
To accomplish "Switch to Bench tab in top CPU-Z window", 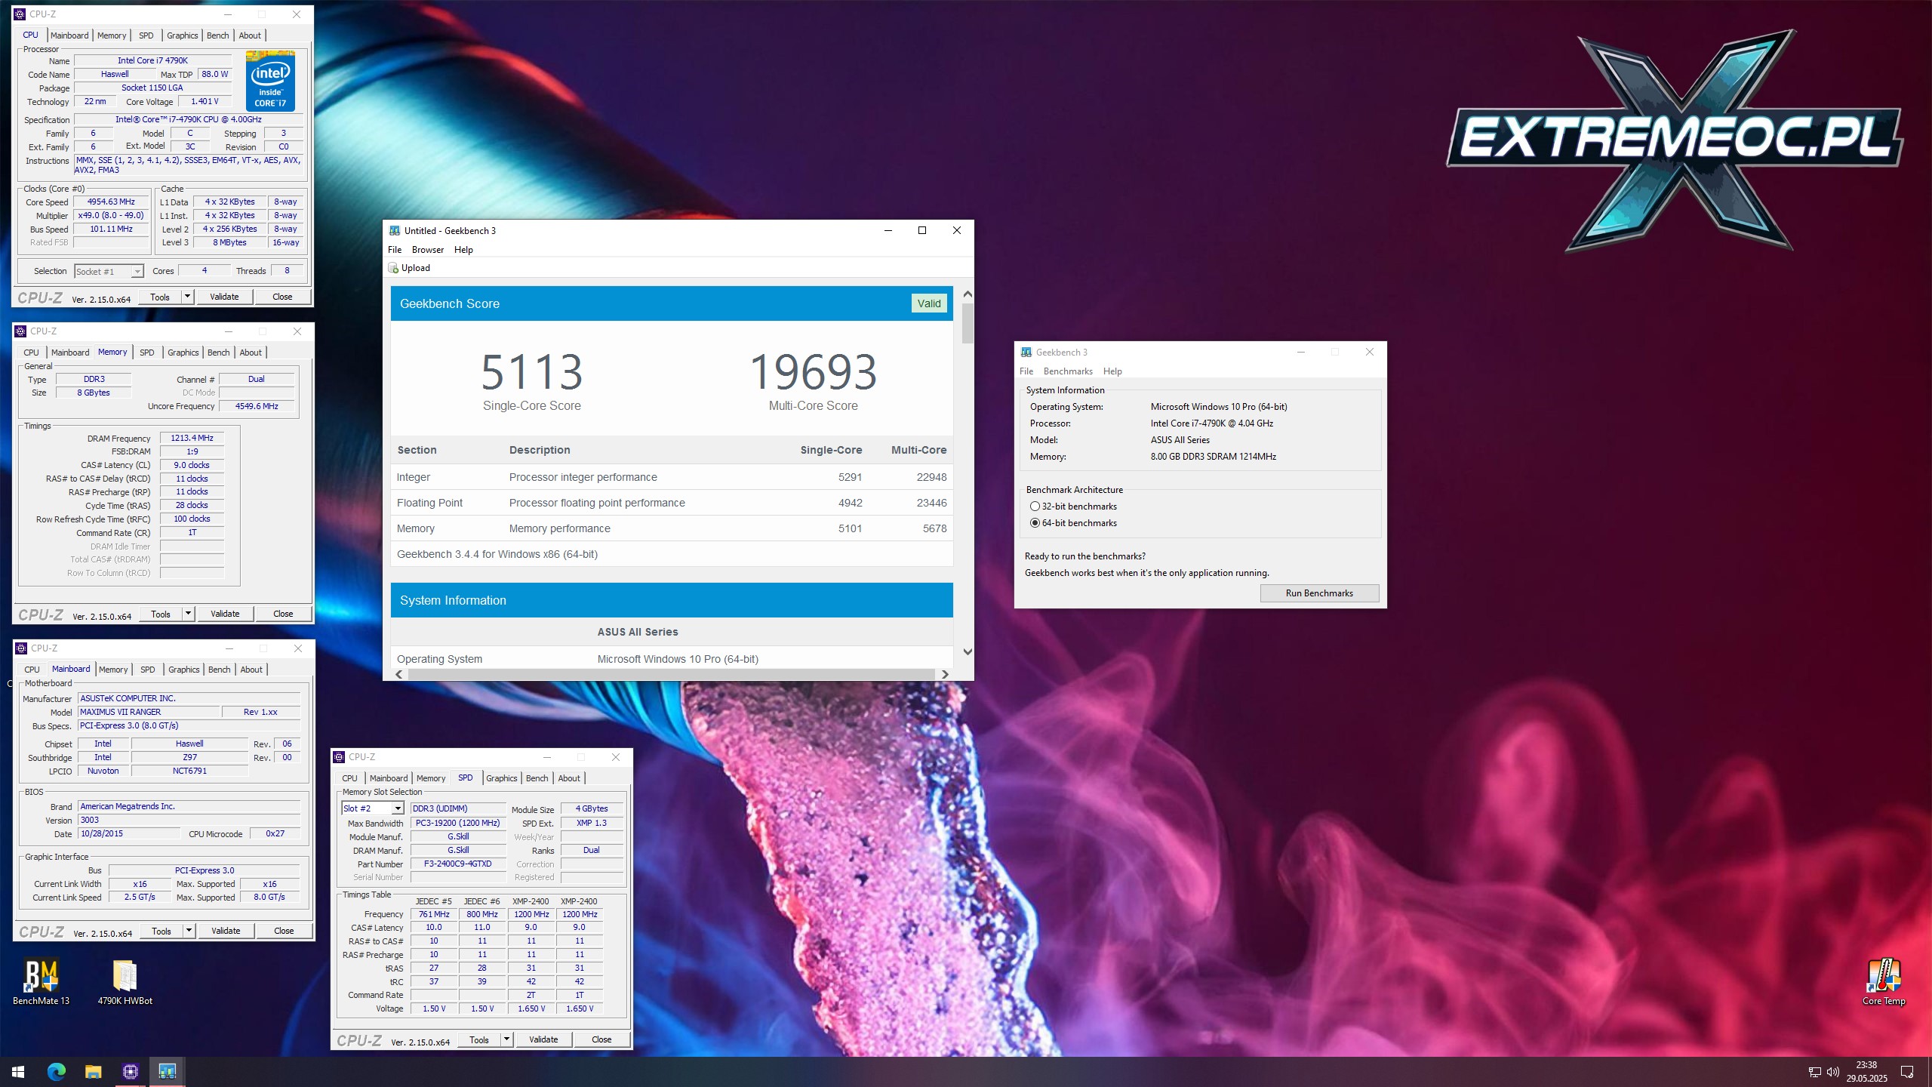I will (x=217, y=35).
